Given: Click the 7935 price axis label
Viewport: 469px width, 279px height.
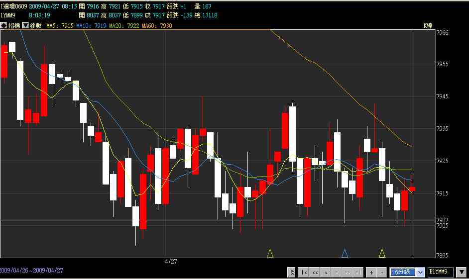Looking at the screenshot, I should [443, 128].
